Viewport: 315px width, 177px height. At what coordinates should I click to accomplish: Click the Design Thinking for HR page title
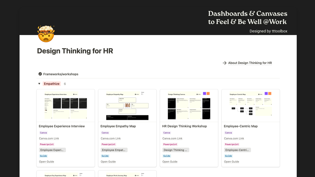(x=75, y=51)
